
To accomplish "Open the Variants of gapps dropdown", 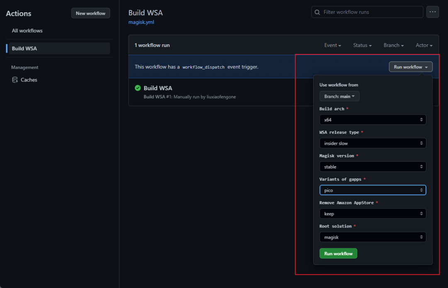I will tap(373, 190).
